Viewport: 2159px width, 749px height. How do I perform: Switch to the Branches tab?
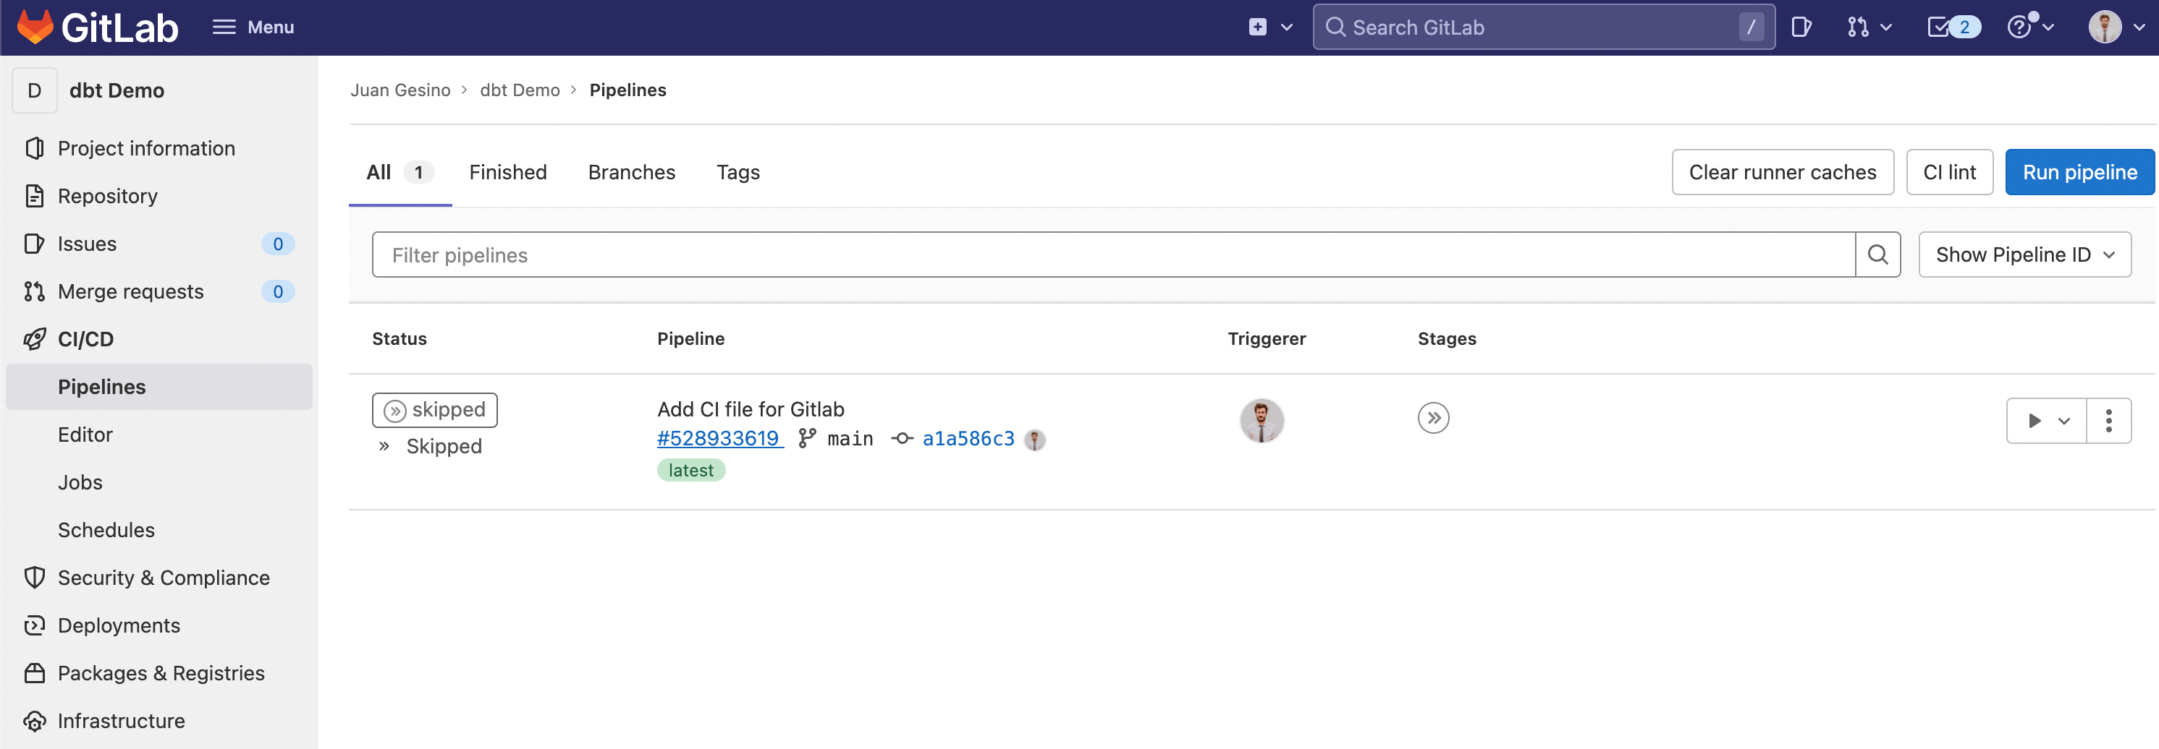tap(631, 172)
